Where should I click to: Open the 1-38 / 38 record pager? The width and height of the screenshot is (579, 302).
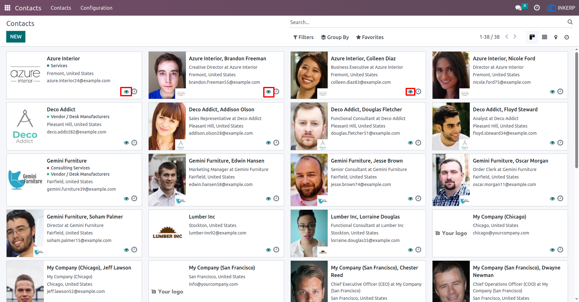pos(489,37)
